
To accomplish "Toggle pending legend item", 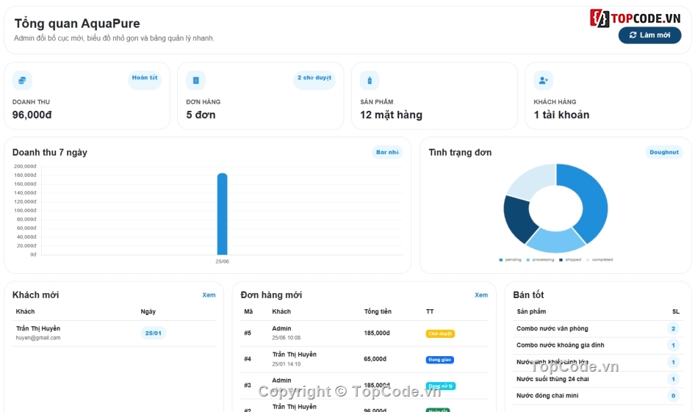I will [x=510, y=259].
